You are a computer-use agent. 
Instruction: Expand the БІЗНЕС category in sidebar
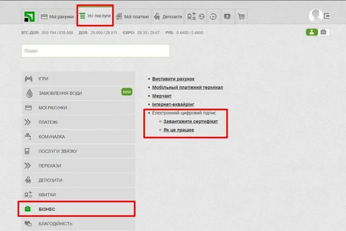click(x=78, y=209)
